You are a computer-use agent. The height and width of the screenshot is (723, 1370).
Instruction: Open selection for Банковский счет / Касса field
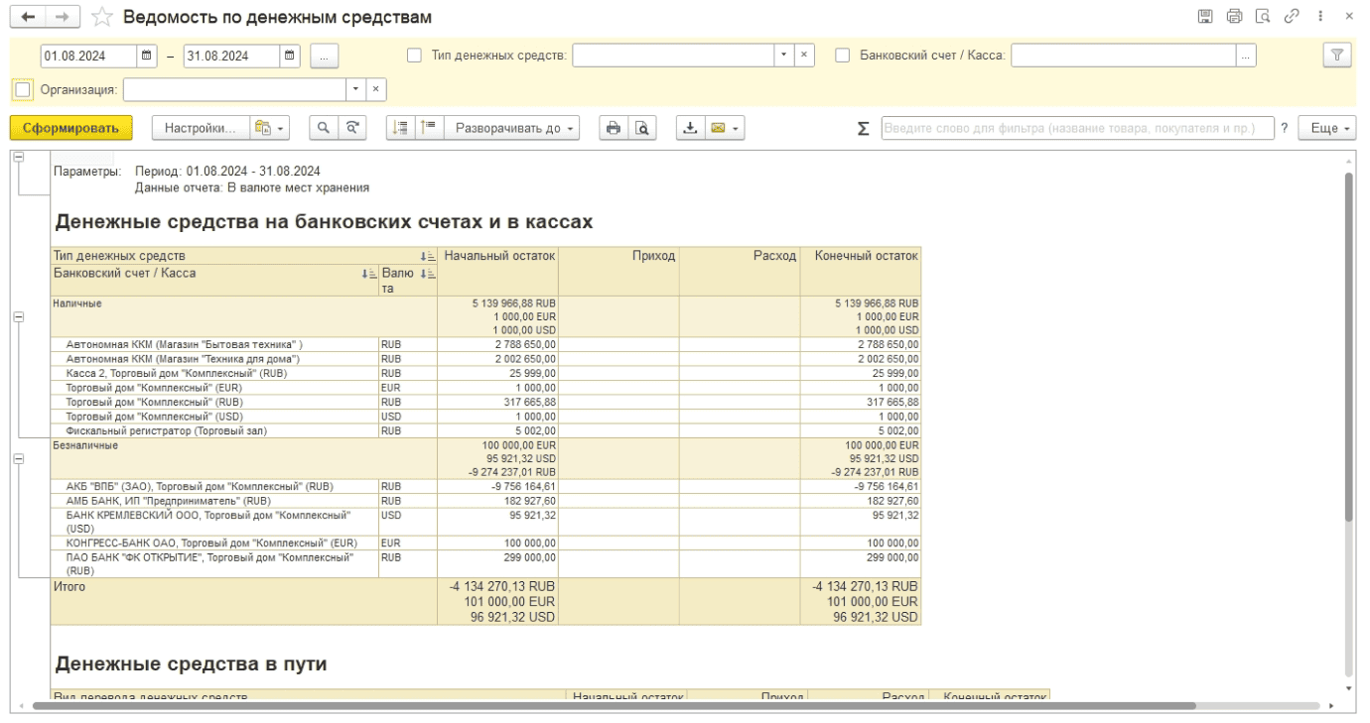1246,56
